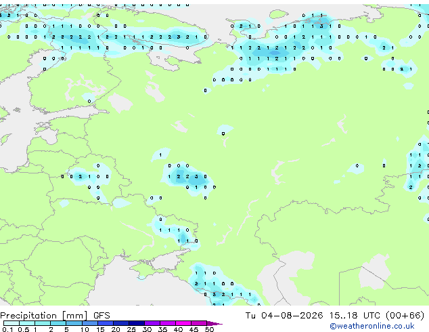Click the 40–45 mm magenta legend box
Viewport: 429px width, 332px height.
click(183, 323)
